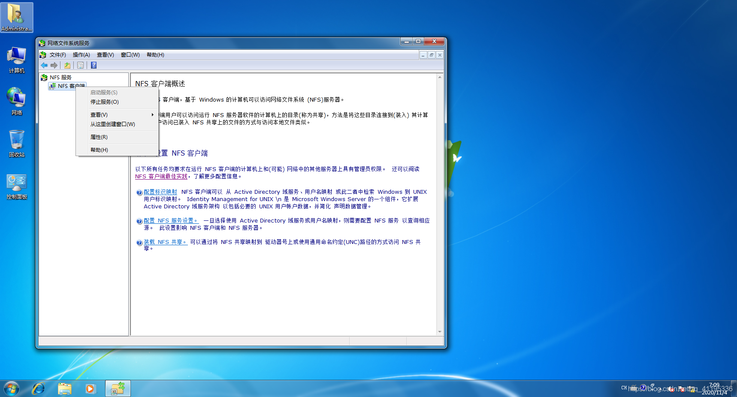Open Windows Explorer from the taskbar
Screen dimensions: 737x397
pos(64,389)
